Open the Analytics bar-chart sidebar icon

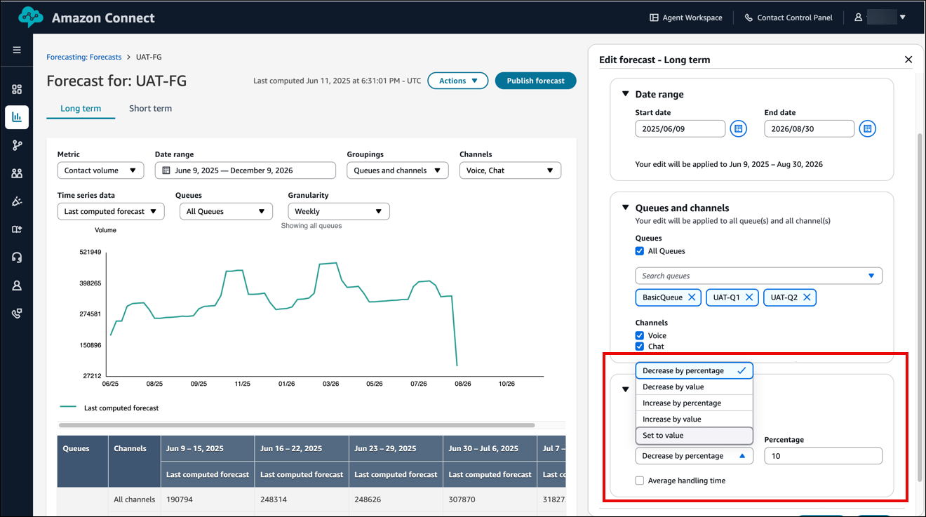[x=17, y=117]
